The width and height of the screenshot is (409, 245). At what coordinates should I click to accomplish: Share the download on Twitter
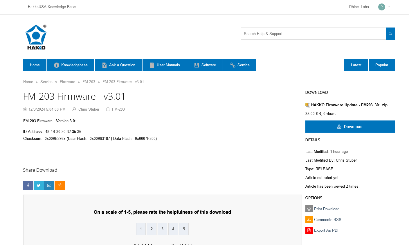tap(39, 185)
